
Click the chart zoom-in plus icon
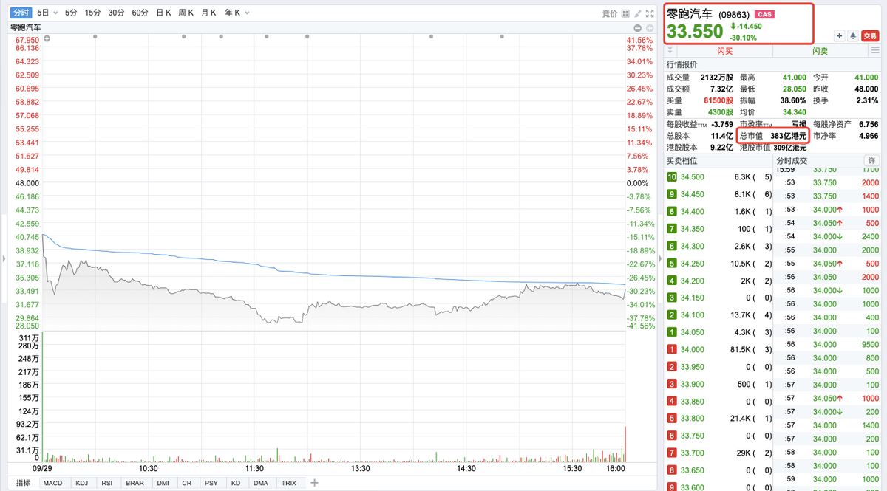pyautogui.click(x=648, y=27)
